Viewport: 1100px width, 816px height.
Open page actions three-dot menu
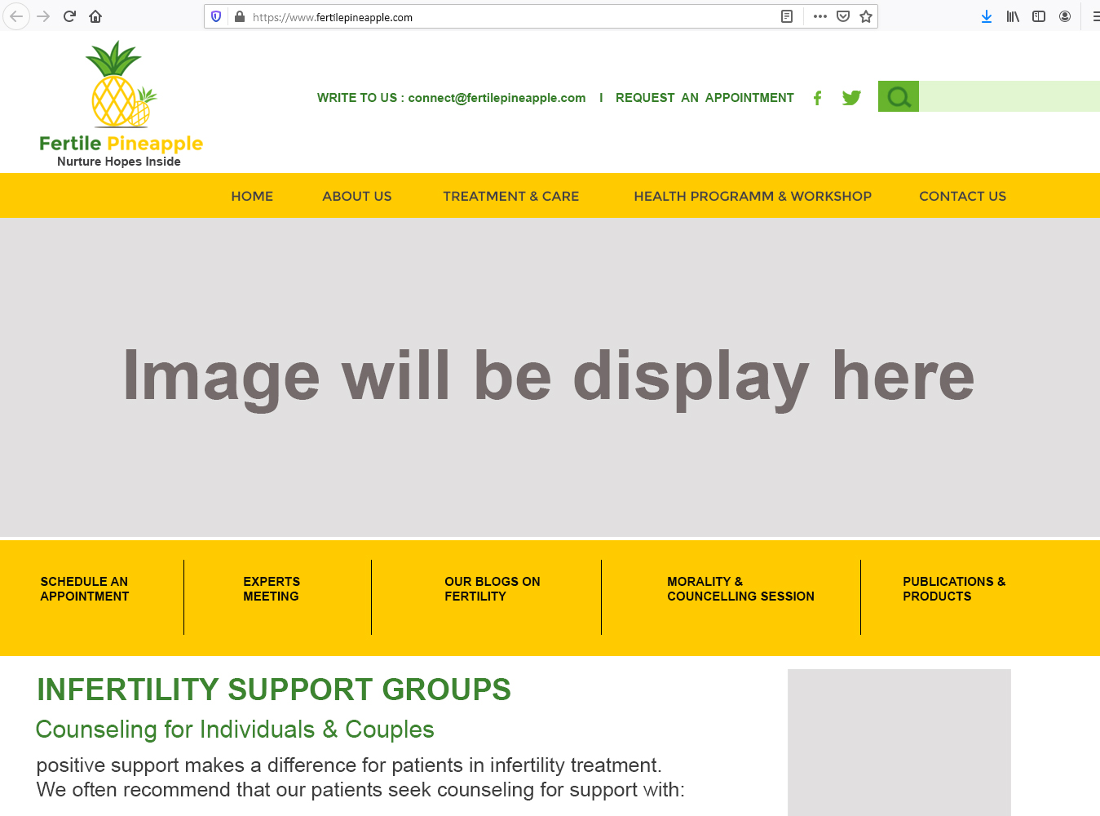click(820, 16)
